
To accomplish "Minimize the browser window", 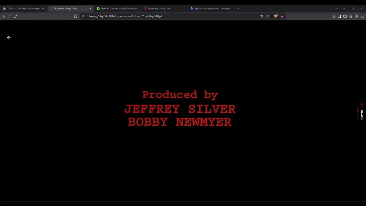I will [x=344, y=9].
